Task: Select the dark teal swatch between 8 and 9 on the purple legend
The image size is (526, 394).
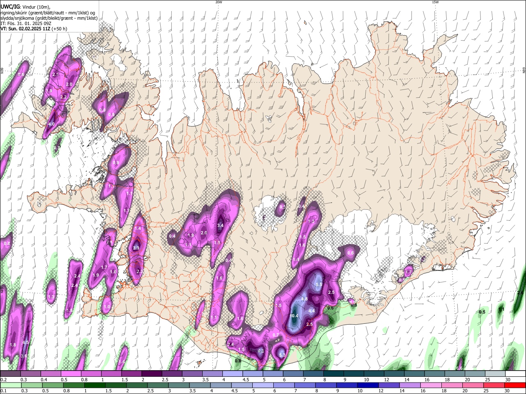Action: tap(333, 374)
